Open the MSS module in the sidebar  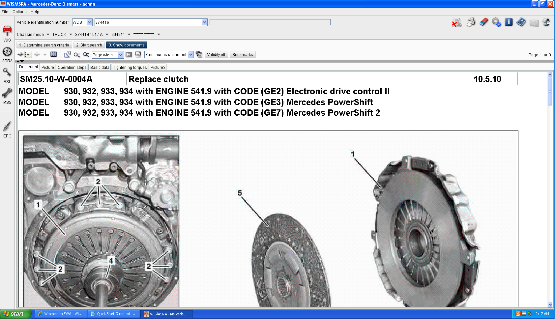pyautogui.click(x=7, y=96)
